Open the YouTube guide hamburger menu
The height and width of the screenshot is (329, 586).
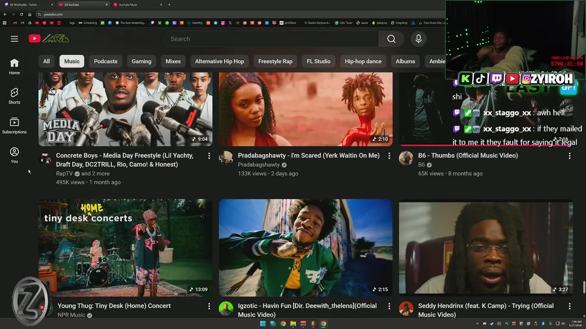15,39
